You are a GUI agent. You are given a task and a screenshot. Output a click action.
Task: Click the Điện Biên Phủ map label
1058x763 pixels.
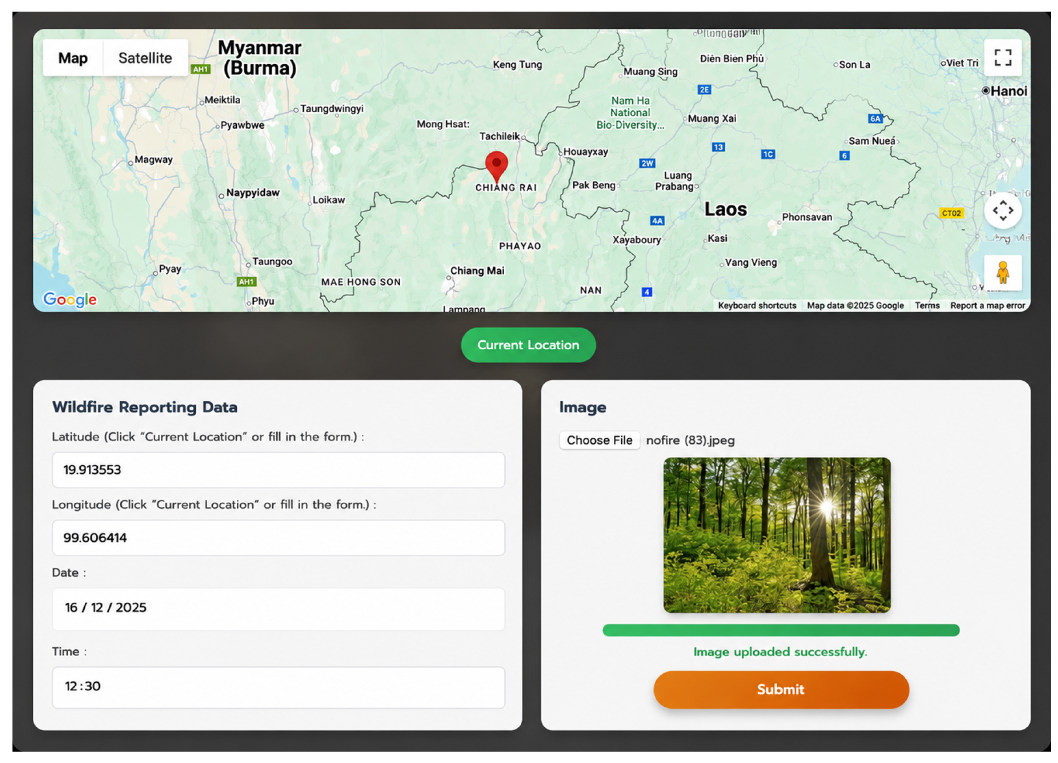732,59
